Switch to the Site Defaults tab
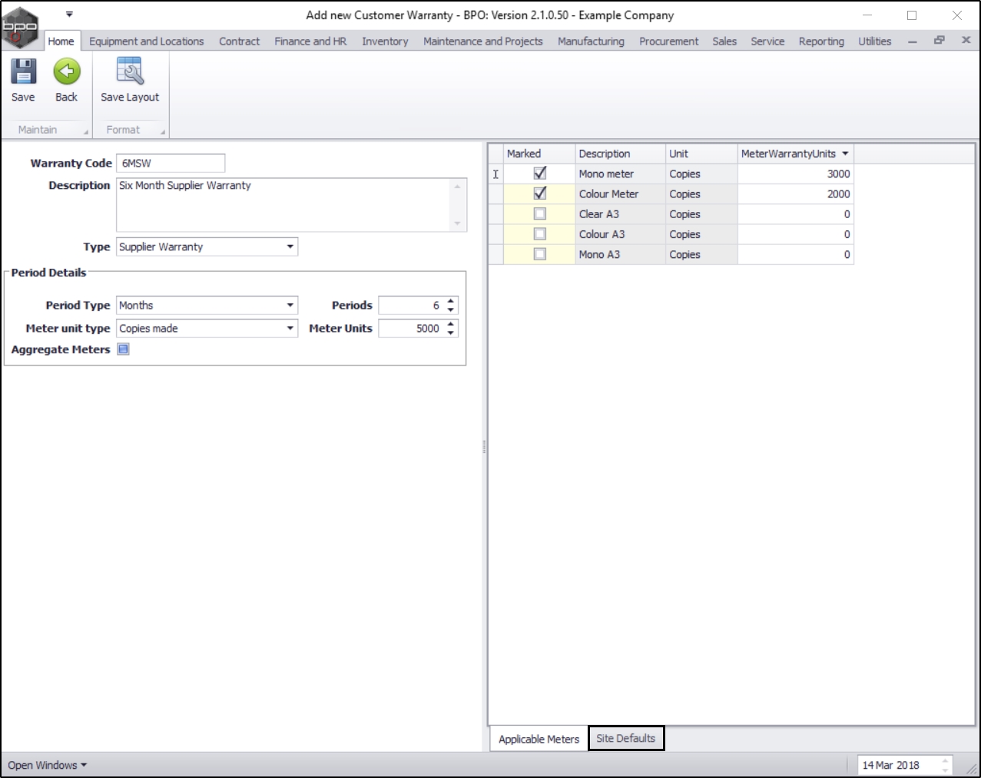The image size is (981, 778). [x=626, y=738]
